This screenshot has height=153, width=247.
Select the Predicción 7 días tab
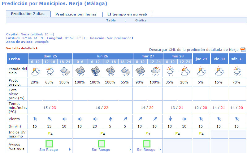28,14
